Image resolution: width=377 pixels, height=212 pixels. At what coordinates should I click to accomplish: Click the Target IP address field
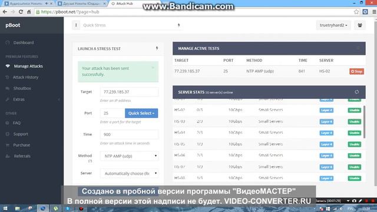tap(130, 92)
